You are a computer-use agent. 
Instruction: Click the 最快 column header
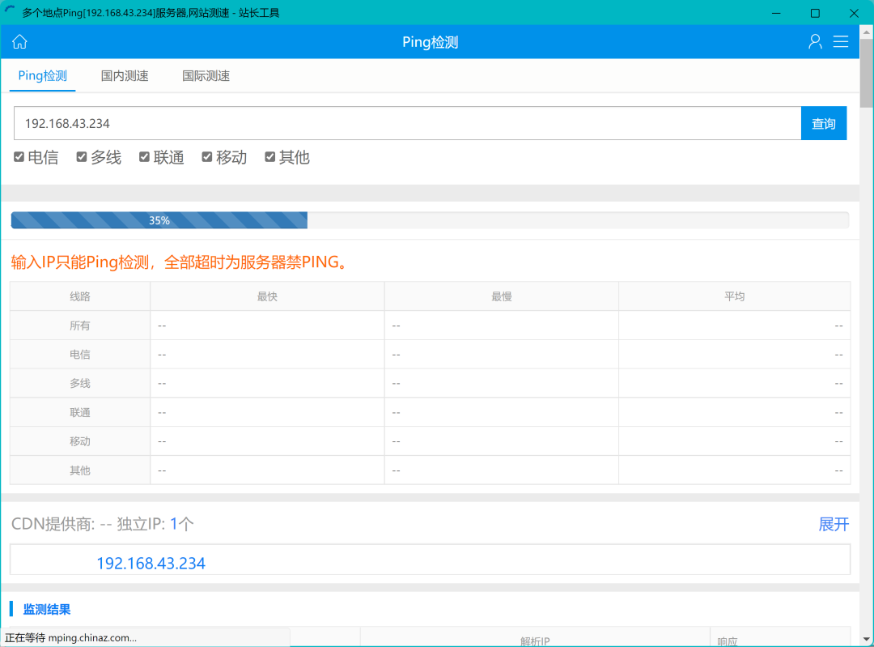pos(267,296)
